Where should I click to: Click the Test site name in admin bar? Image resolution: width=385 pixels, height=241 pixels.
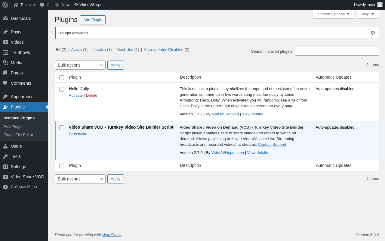point(28,5)
